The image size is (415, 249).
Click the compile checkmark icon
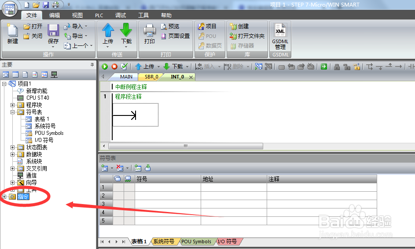pos(124,67)
